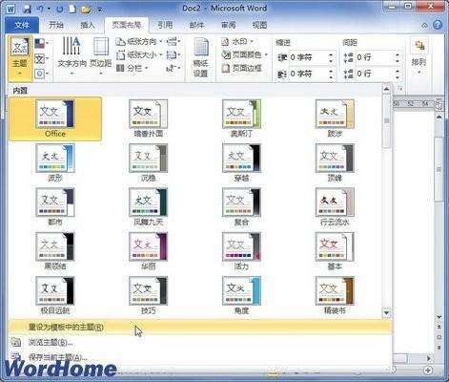This screenshot has height=382, width=449.
Task: Click the theme gallery scroll-up arrow
Action: 386,89
